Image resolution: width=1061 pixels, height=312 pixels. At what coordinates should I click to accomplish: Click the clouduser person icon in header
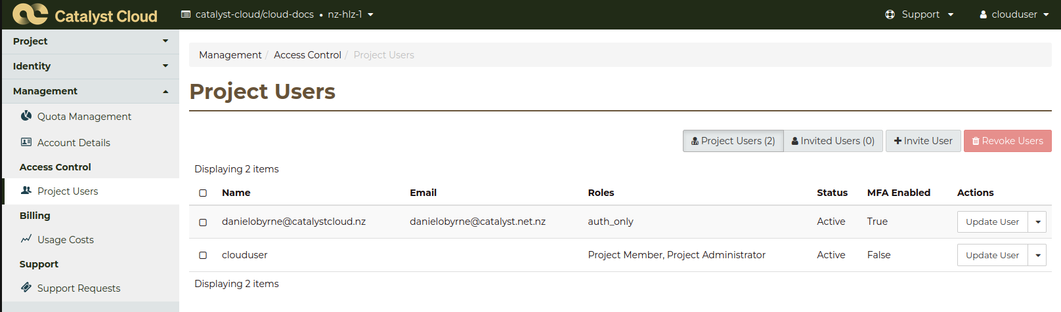tap(984, 14)
